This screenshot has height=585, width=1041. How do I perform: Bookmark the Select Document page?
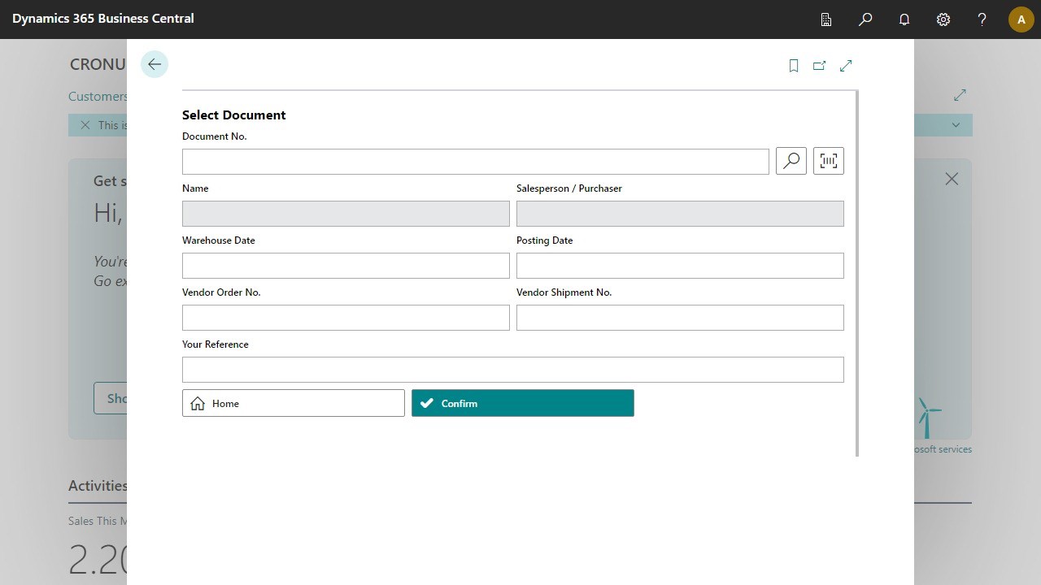pos(793,65)
